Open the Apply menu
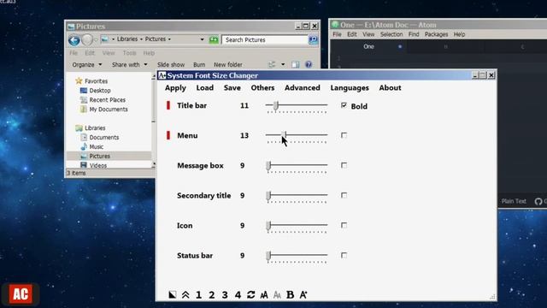 [175, 88]
